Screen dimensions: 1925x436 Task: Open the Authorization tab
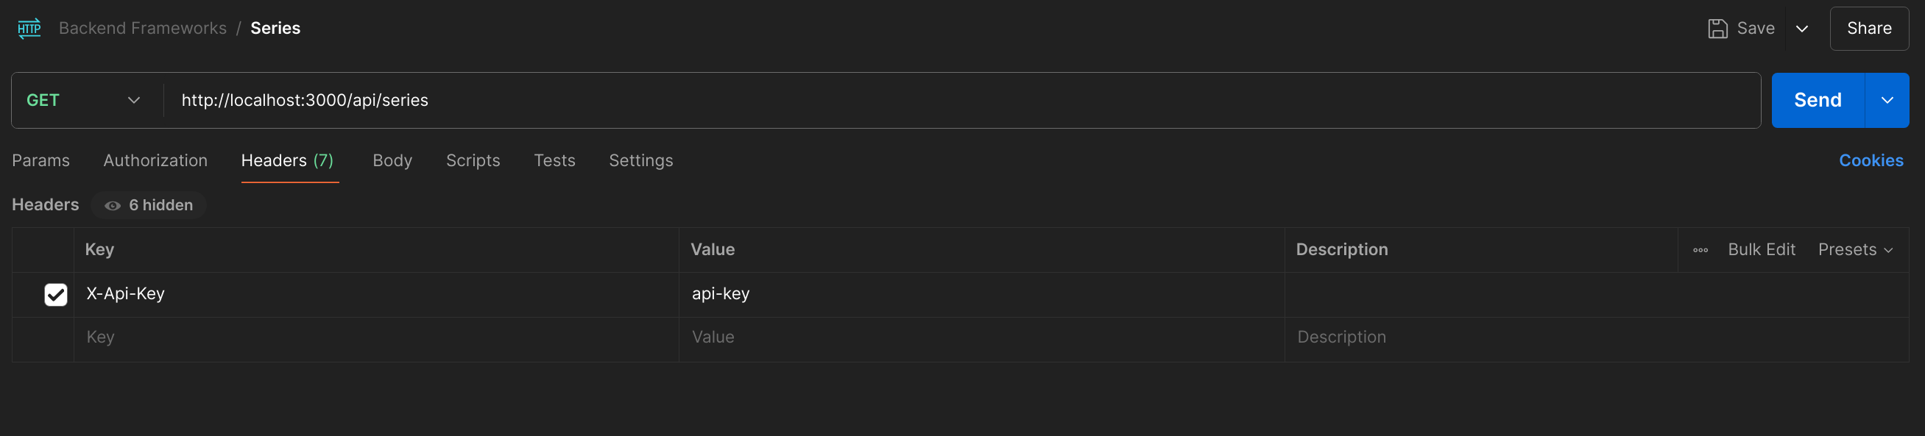point(155,160)
